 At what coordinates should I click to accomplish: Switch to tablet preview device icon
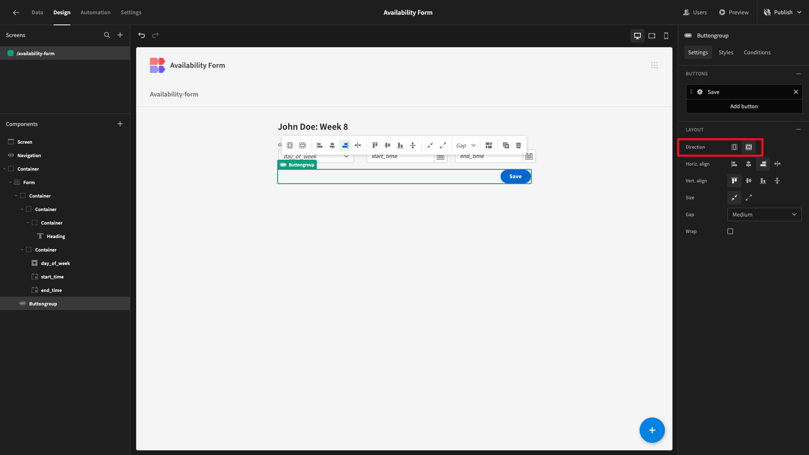[652, 36]
